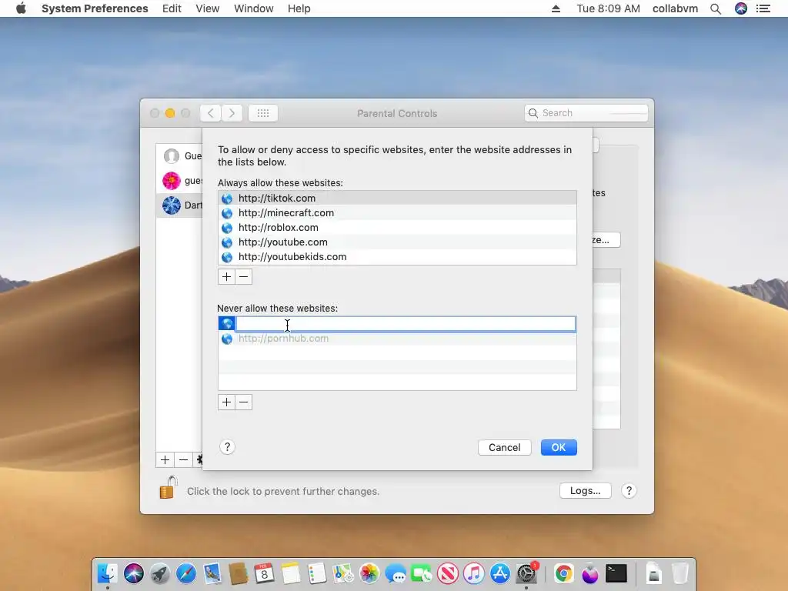Open Notes app in dock
This screenshot has width=788, height=591.
(x=290, y=573)
